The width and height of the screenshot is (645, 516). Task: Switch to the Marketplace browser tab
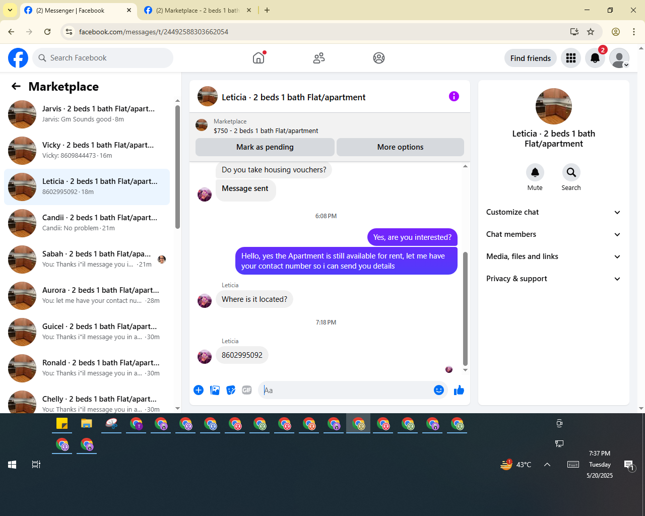tap(198, 11)
